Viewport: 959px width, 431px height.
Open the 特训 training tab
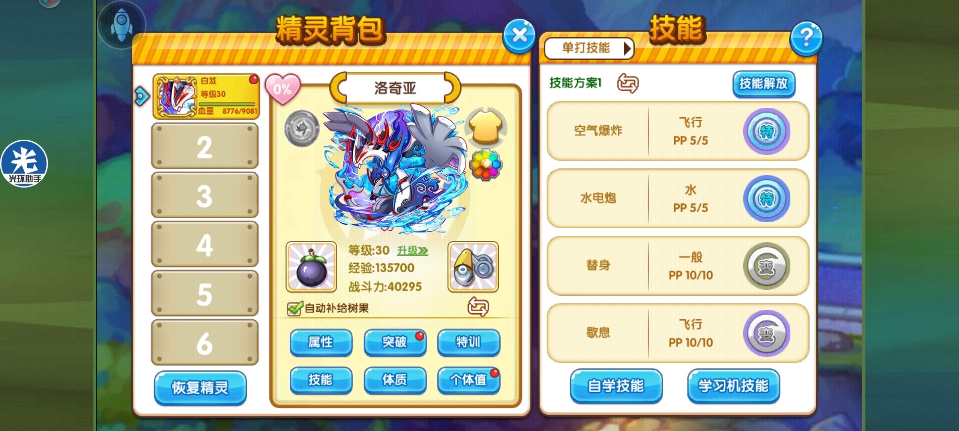pos(468,342)
